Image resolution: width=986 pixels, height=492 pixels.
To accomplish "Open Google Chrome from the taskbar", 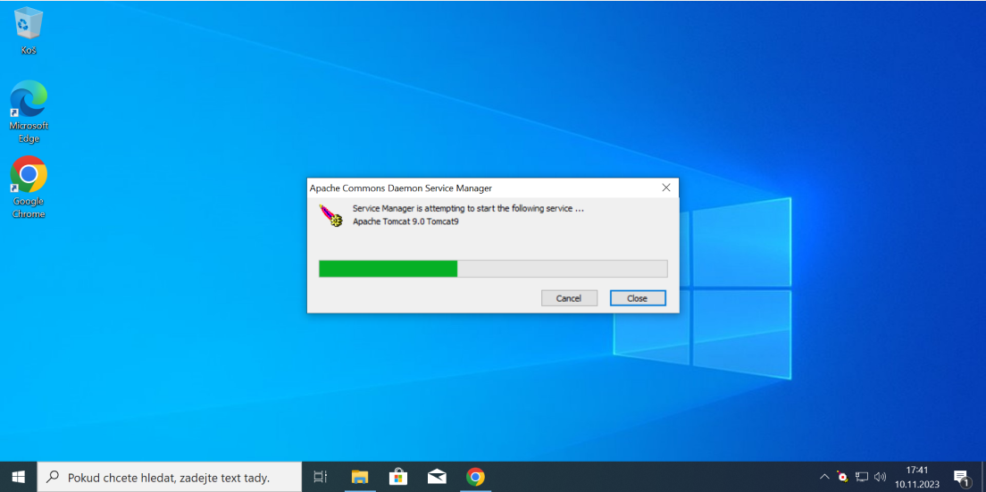I will 475,477.
